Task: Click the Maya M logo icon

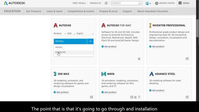Action: tap(104, 74)
